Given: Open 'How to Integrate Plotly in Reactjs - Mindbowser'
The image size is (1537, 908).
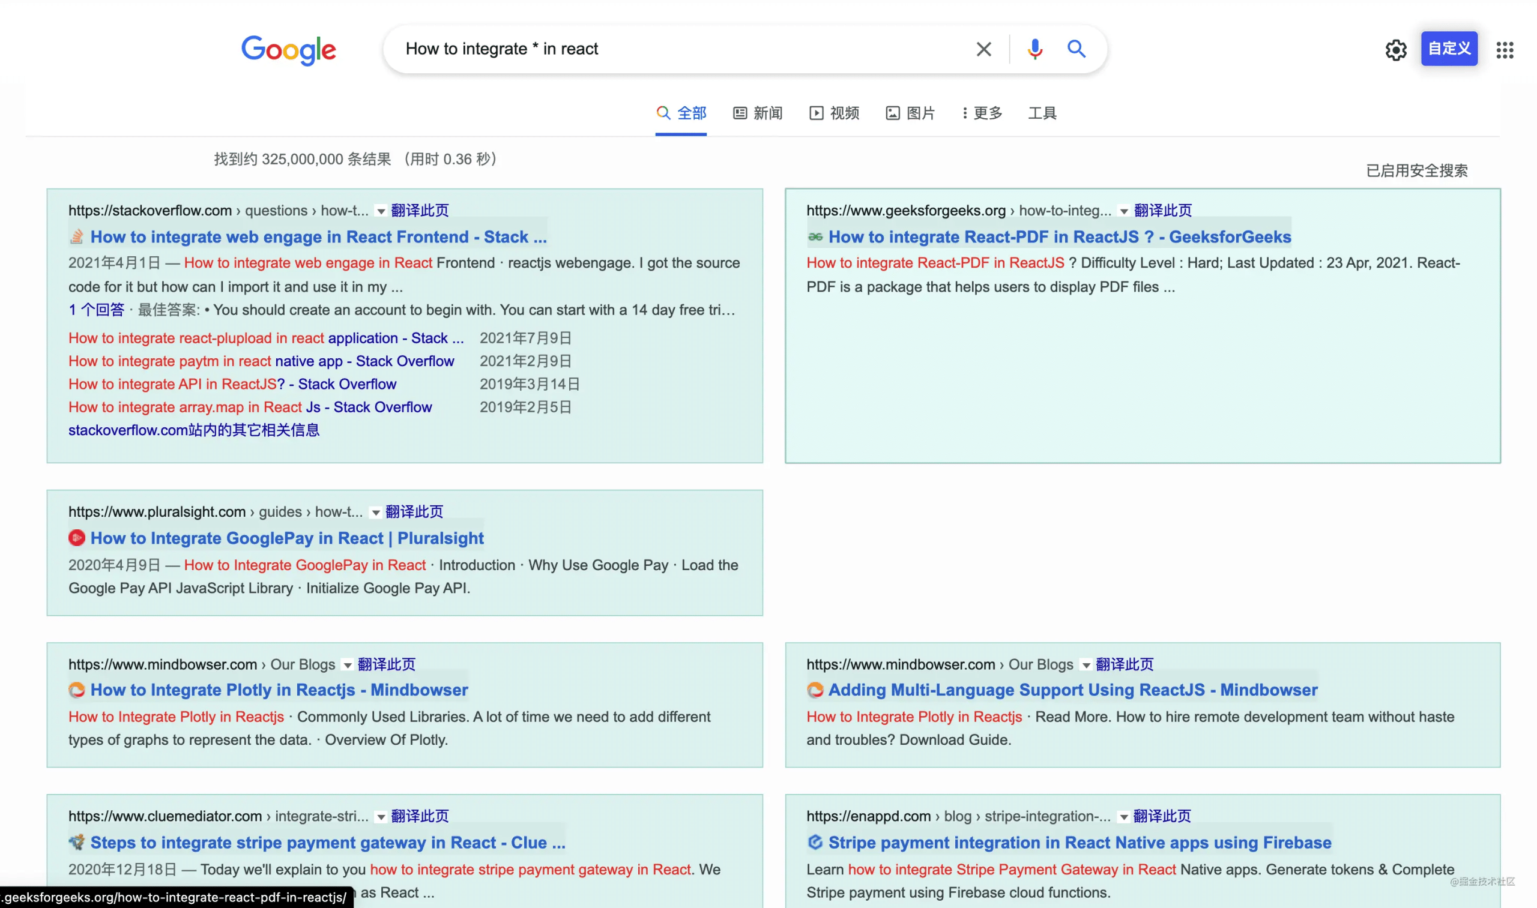Looking at the screenshot, I should click(279, 690).
